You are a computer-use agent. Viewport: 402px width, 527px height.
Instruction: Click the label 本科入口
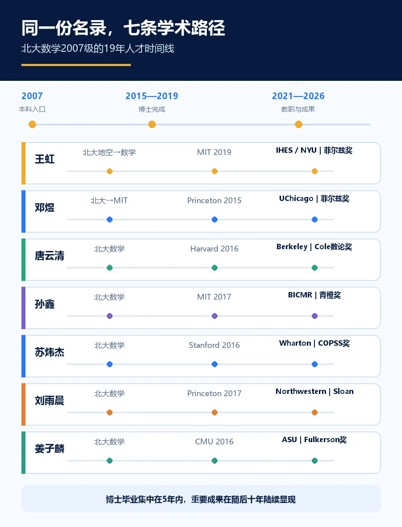[x=32, y=109]
